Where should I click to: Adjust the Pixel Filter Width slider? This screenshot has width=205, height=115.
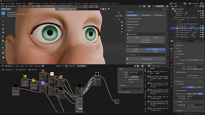click(195, 69)
